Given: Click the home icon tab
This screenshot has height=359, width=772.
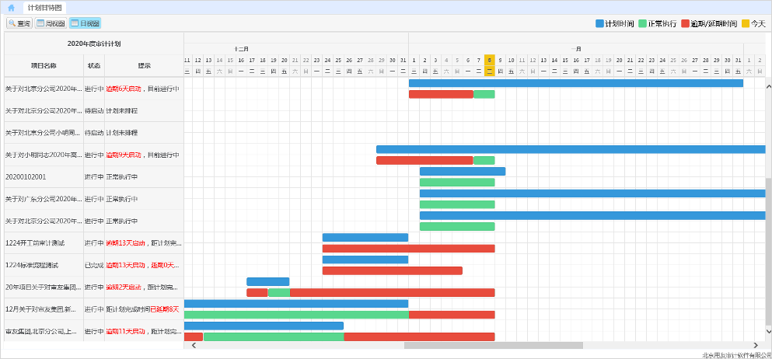Looking at the screenshot, I should coord(11,7).
